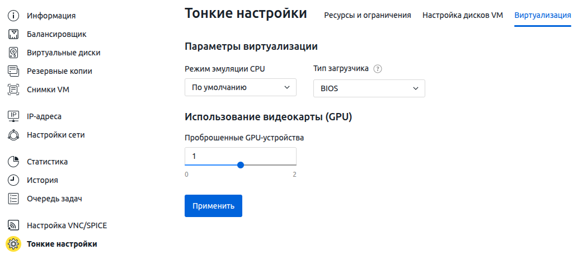Open the Статистика pie chart icon
Screen dimensions: 578x259
(13, 162)
